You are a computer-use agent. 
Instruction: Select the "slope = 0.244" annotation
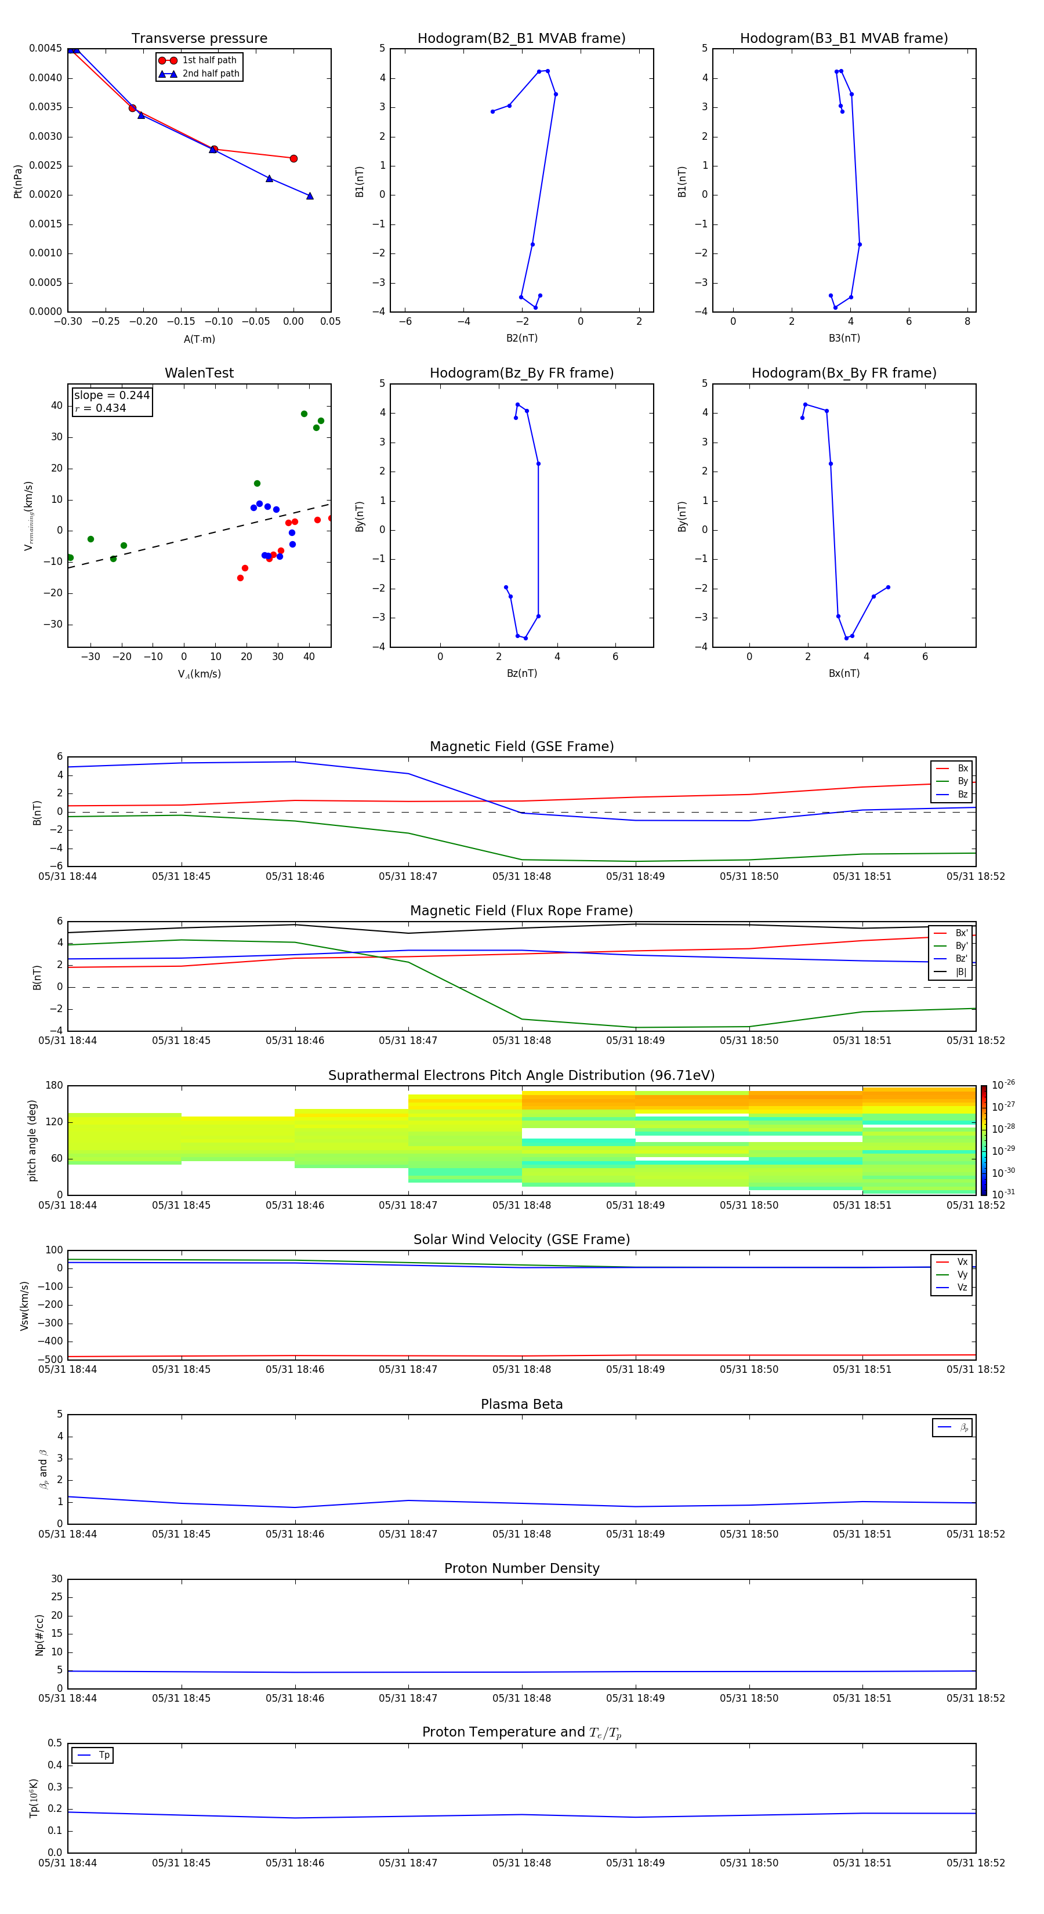coord(112,396)
